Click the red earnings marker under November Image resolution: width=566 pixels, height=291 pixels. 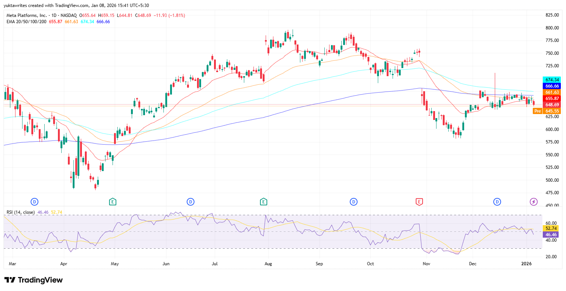419,202
